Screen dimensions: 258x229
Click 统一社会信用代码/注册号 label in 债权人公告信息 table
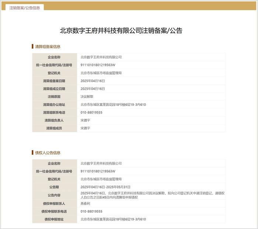pyautogui.click(x=54, y=171)
